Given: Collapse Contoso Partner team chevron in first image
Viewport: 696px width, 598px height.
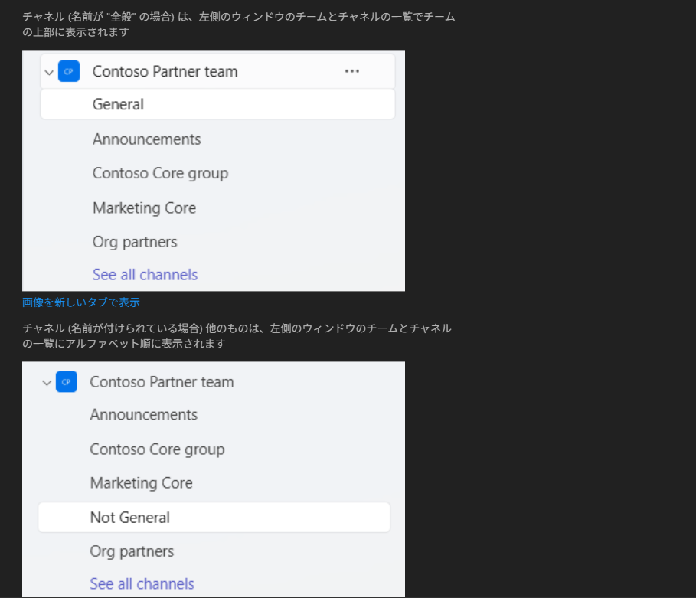Looking at the screenshot, I should point(49,72).
